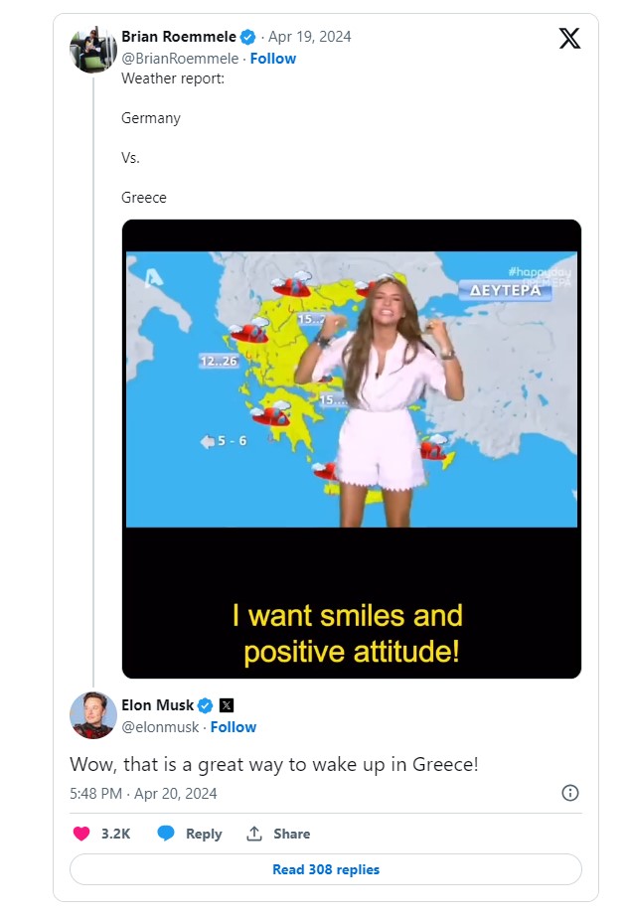Click the info icon beside the timestamp

pos(570,793)
